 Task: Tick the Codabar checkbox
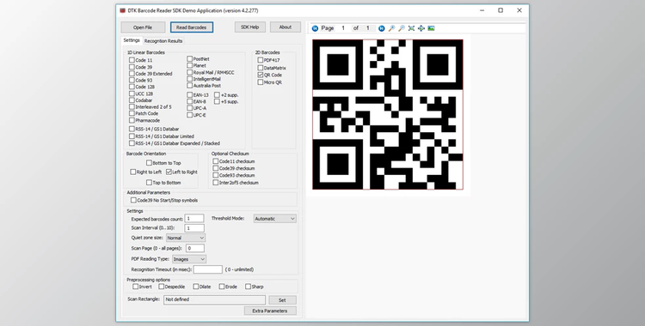132,100
